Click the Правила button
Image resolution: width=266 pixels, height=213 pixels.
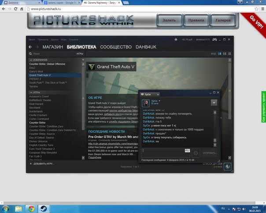196,20
